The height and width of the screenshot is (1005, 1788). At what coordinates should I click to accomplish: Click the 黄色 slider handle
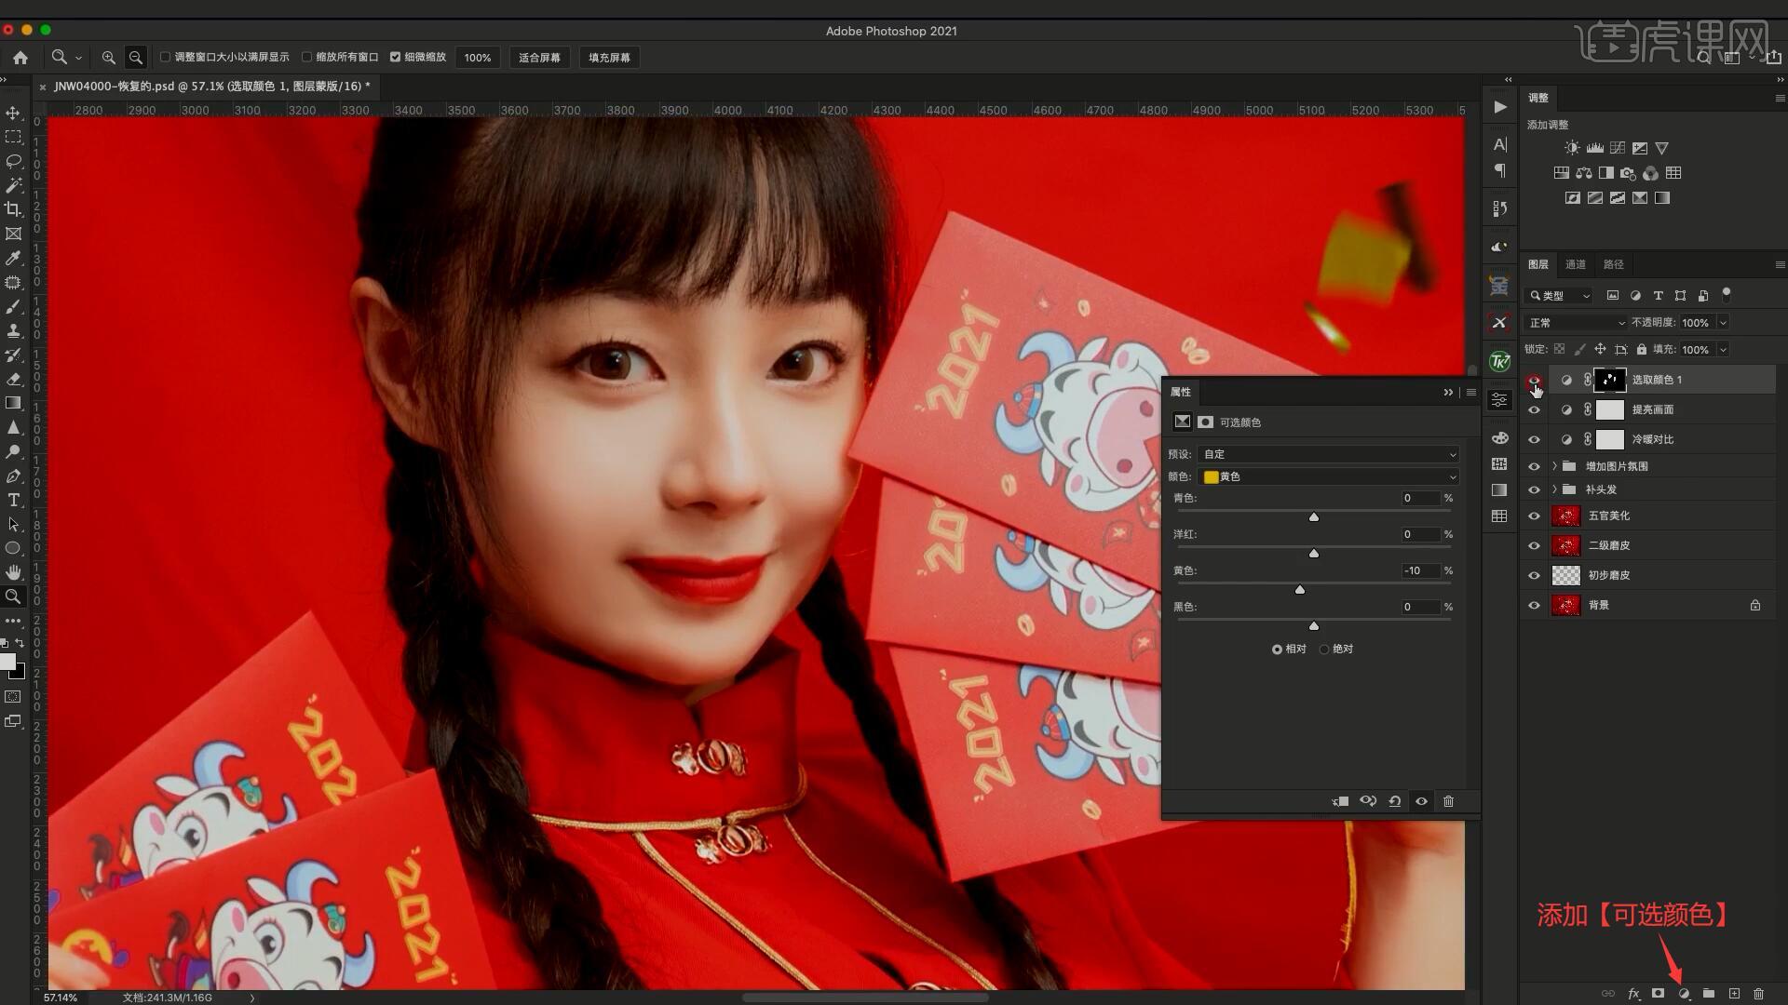point(1300,590)
